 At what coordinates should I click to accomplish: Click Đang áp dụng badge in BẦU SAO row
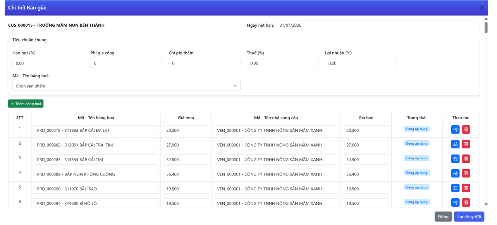pyautogui.click(x=417, y=187)
